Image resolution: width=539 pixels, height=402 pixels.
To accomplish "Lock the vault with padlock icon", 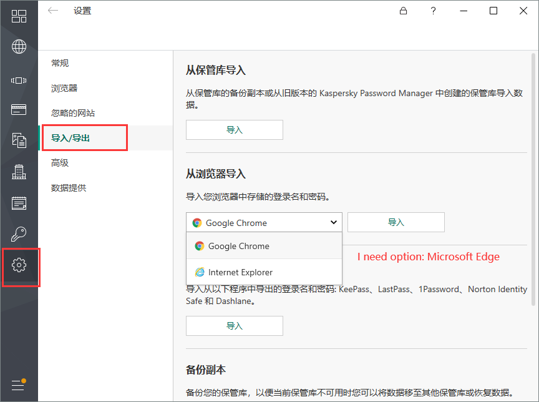I will point(403,11).
